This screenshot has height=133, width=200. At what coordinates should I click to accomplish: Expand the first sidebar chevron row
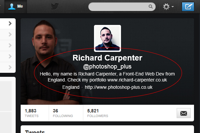[x=8, y=24]
